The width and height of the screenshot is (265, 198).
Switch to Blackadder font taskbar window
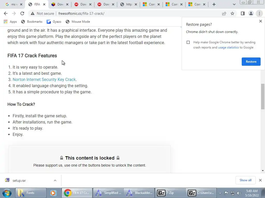[139, 193]
